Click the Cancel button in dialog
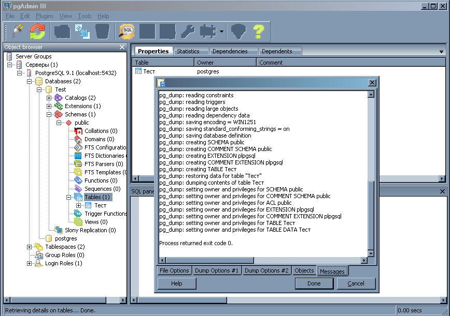 pyautogui.click(x=356, y=283)
